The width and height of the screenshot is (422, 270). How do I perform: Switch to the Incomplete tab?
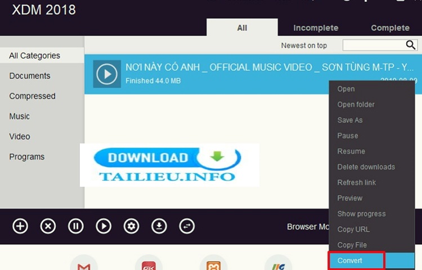click(x=316, y=28)
